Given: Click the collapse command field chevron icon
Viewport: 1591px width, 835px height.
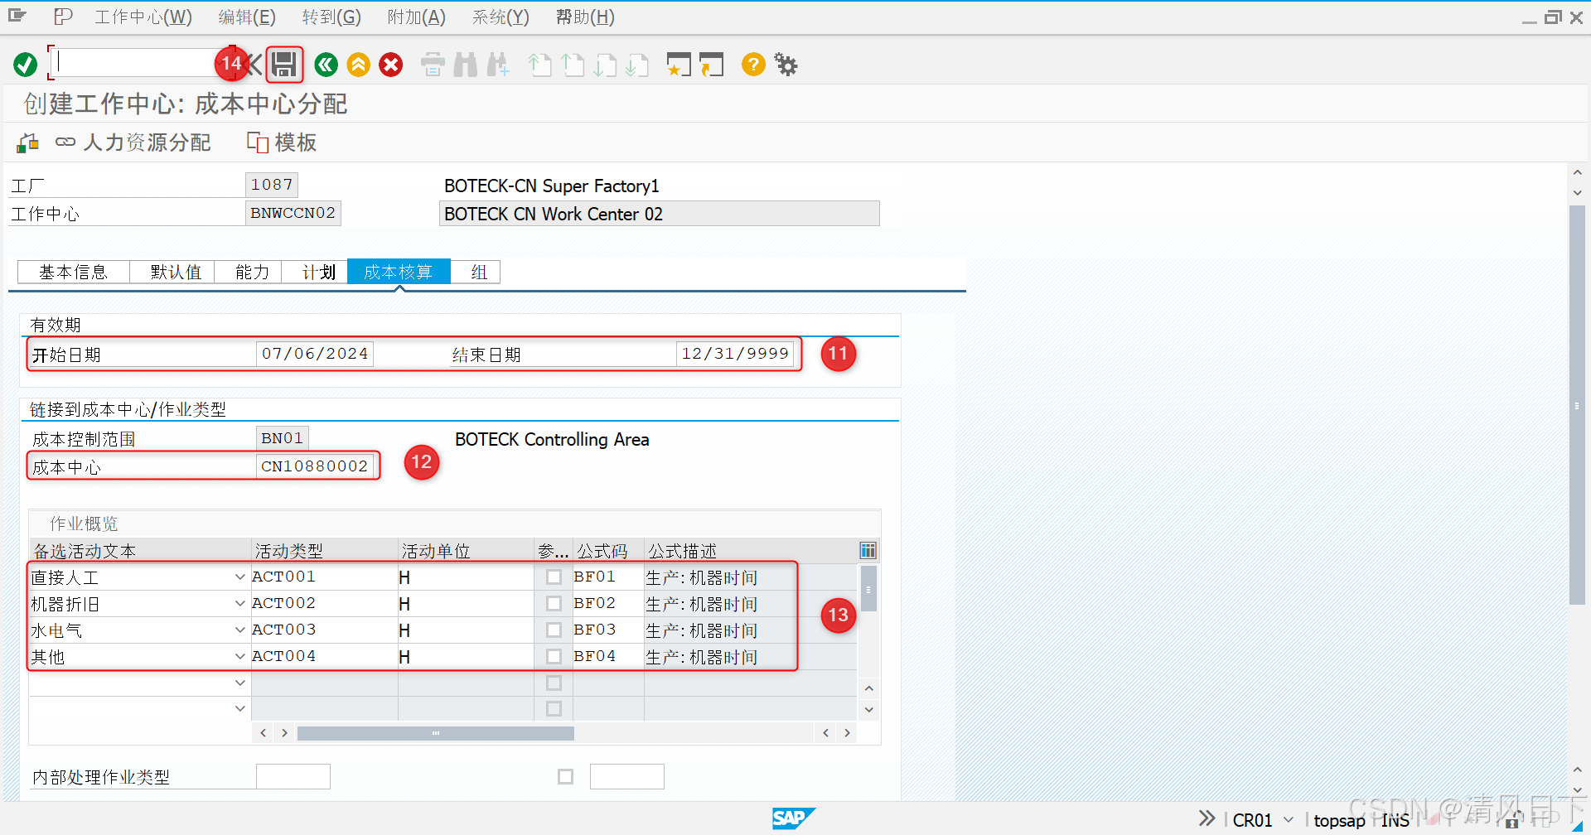Looking at the screenshot, I should point(254,65).
